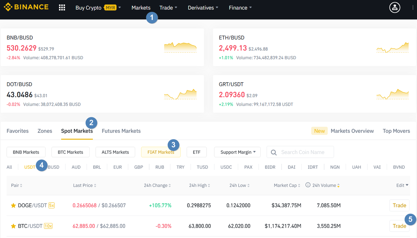Open the Top Movers tab
Viewport: 417px width, 238px height.
click(x=396, y=131)
